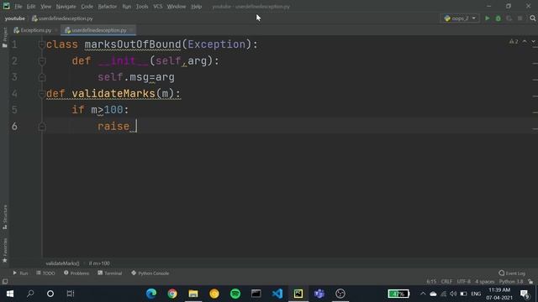Click the stop execution icon
Screen dimensions: 538x302
point(520,18)
